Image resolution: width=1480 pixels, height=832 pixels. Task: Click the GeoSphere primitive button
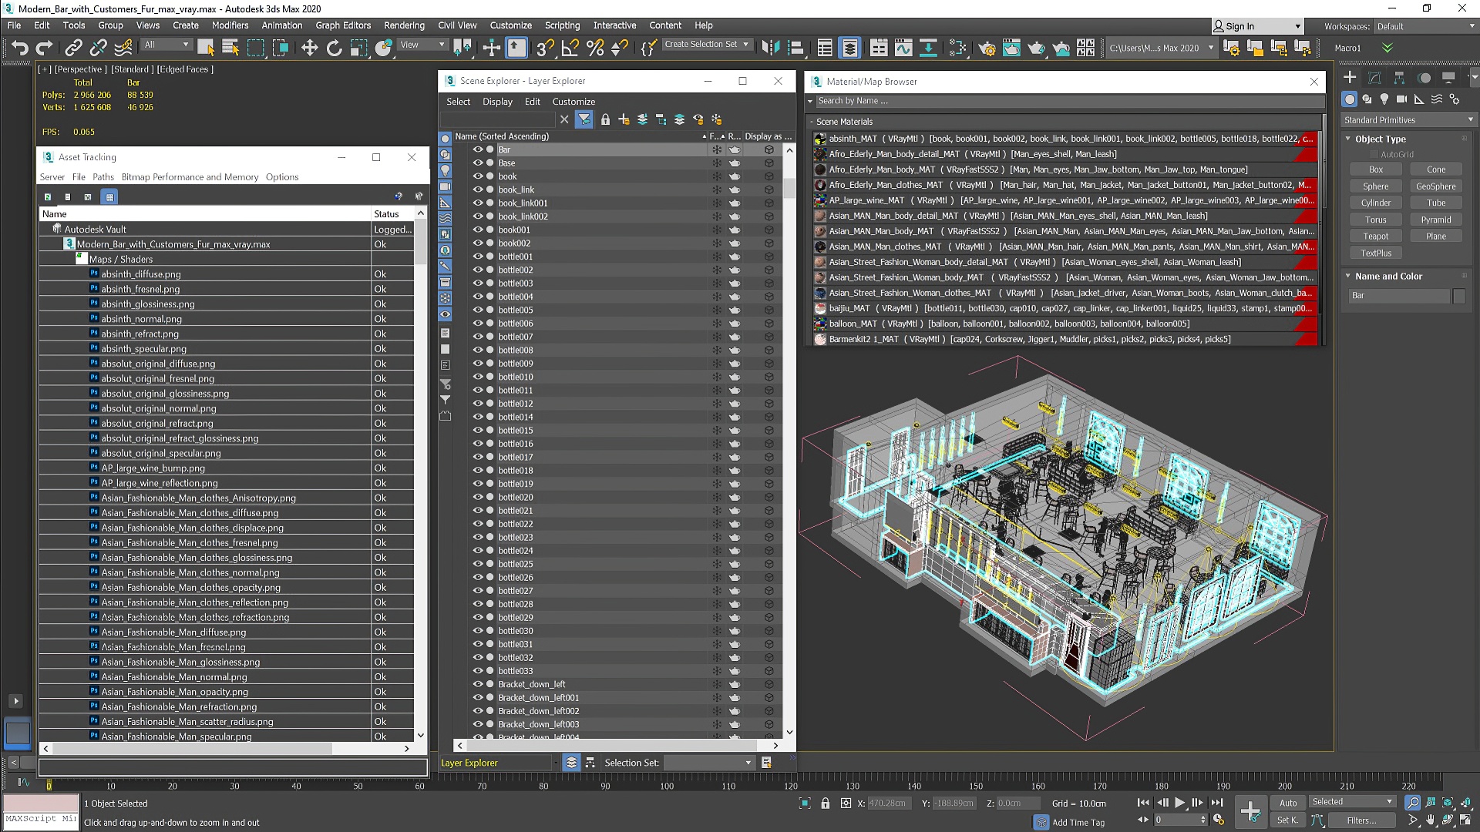(1435, 186)
